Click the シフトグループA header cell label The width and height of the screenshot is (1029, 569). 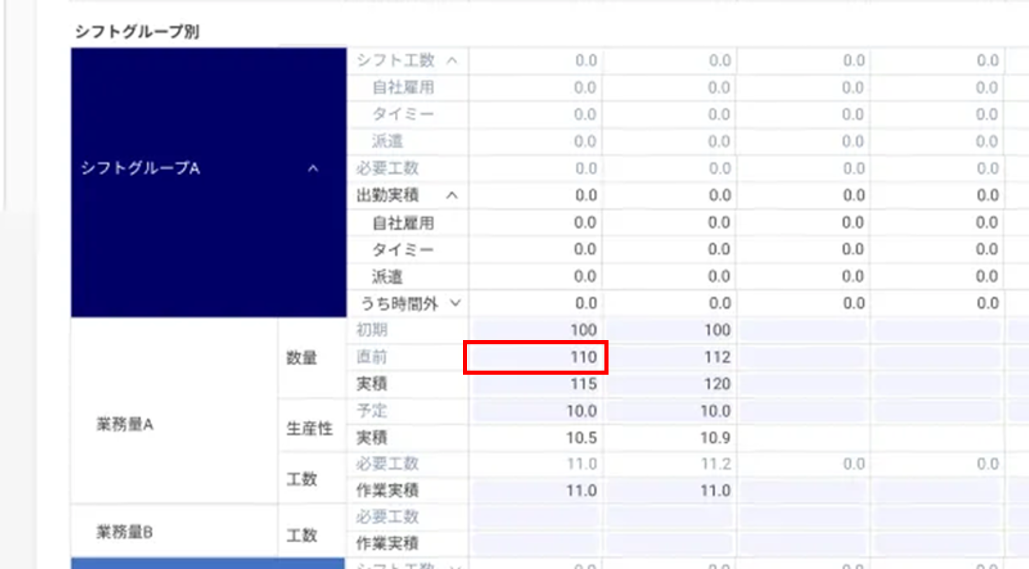pos(140,169)
